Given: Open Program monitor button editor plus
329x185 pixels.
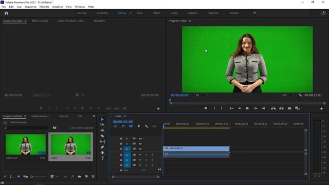Looking at the screenshot, I should tap(321, 108).
